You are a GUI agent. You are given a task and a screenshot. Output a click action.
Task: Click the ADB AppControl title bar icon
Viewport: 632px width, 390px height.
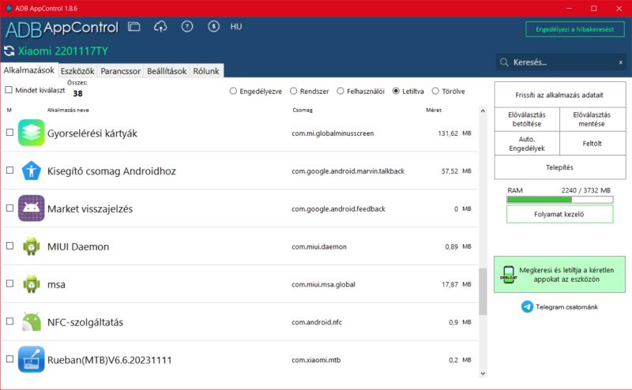(9, 8)
